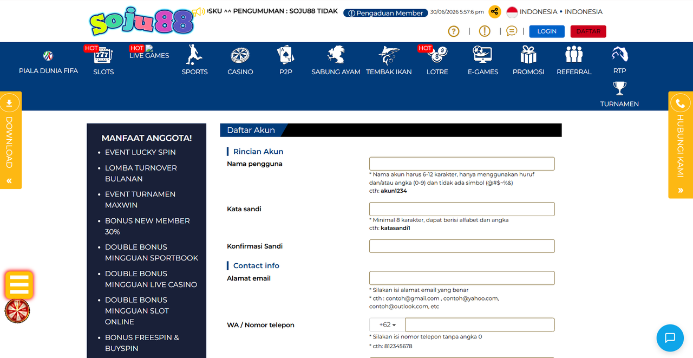Click the example text katasandi1
693x358 pixels.
(395, 228)
